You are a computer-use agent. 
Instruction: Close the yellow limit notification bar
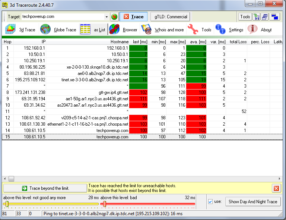click(x=276, y=188)
